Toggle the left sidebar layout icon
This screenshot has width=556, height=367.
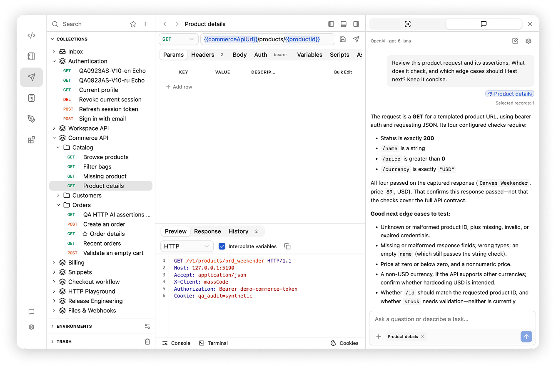tap(331, 24)
